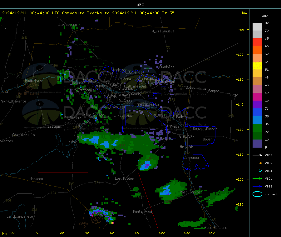Image resolution: width=281 pixels, height=237 pixels.
Task: Click the CompantEscard map label
Action: pos(205,129)
